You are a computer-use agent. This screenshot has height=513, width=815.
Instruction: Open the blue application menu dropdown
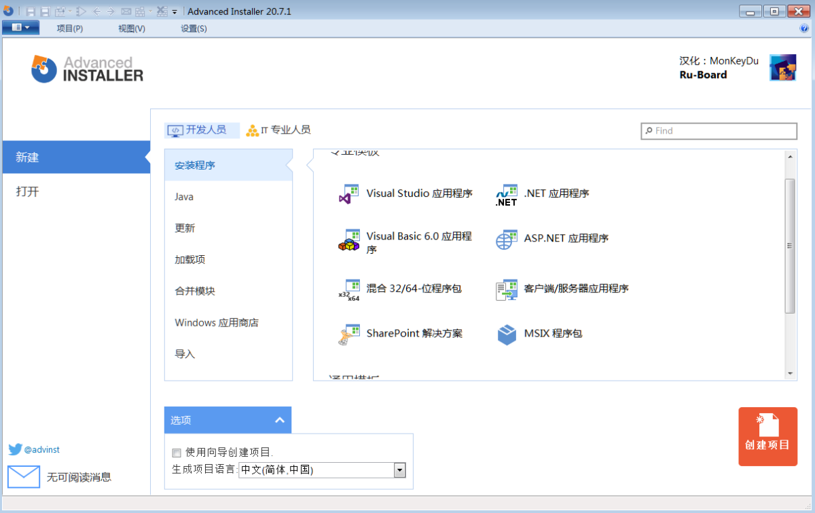tap(20, 28)
